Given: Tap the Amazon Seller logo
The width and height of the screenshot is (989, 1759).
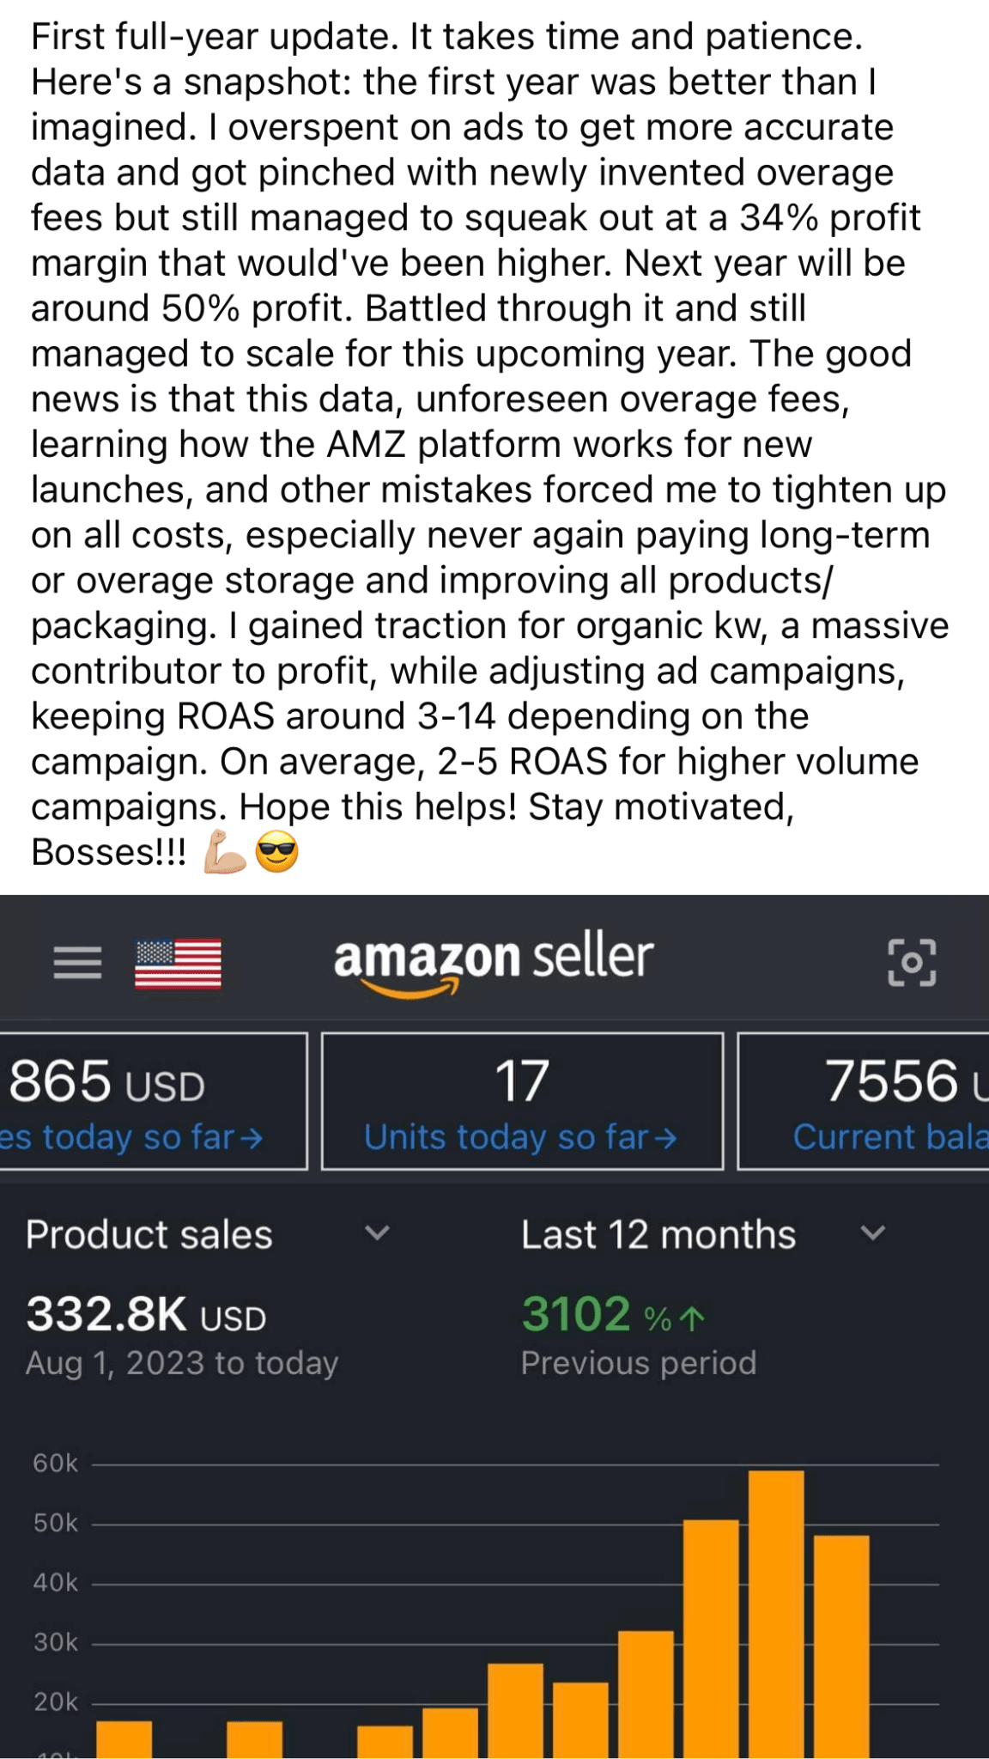Looking at the screenshot, I should coord(494,962).
